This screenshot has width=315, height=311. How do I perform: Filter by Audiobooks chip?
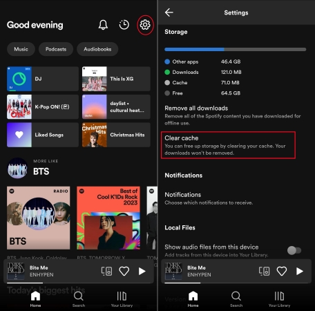[97, 49]
